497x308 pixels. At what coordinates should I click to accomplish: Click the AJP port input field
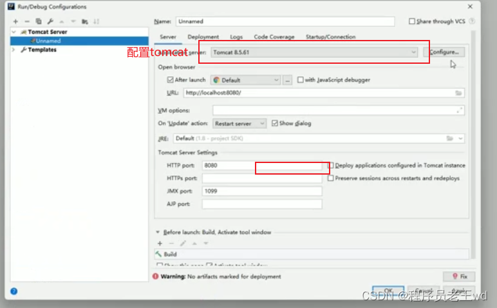(x=262, y=204)
